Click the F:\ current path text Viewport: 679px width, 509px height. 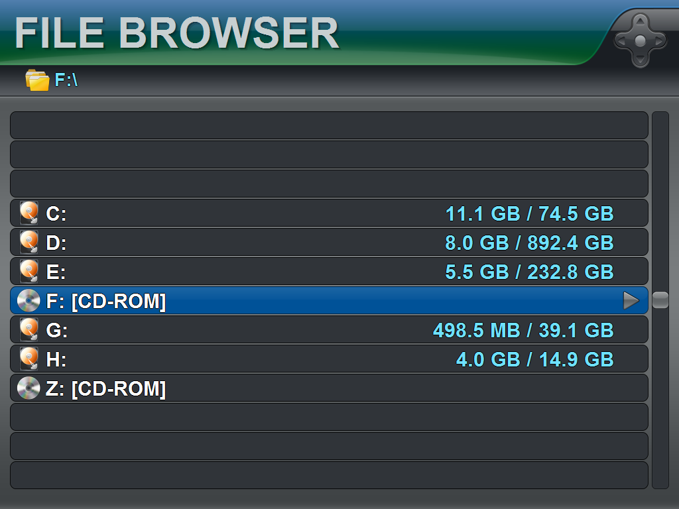[x=66, y=80]
